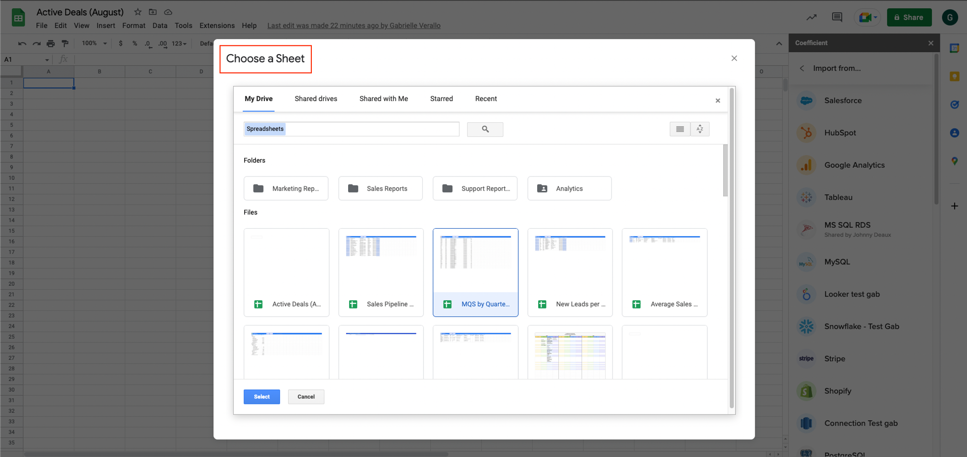
Task: Select the Active Deals (A... file thumbnail
Action: click(x=286, y=273)
